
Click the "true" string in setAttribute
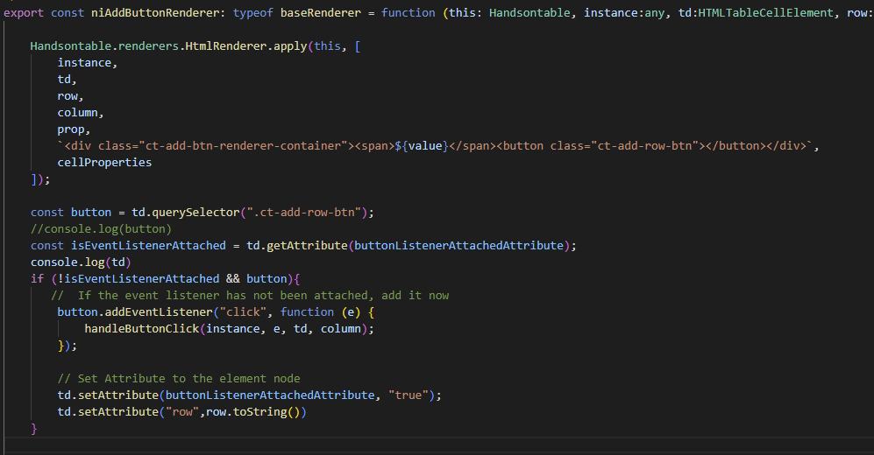pos(409,395)
